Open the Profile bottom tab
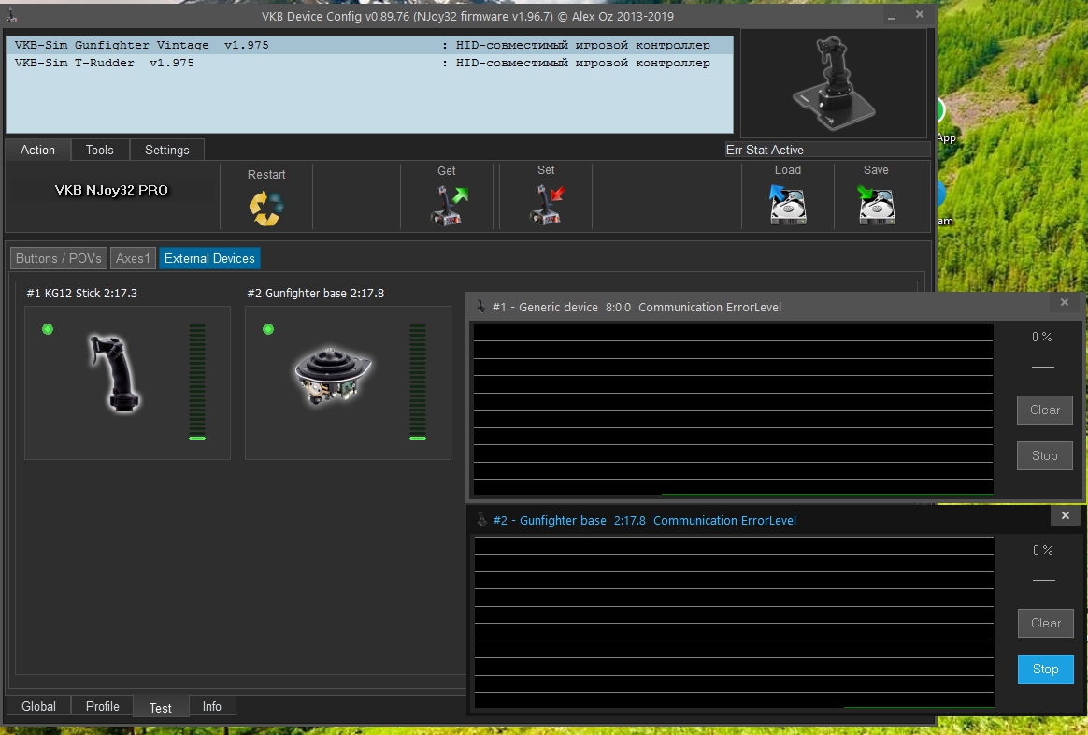The height and width of the screenshot is (735, 1088). [103, 706]
